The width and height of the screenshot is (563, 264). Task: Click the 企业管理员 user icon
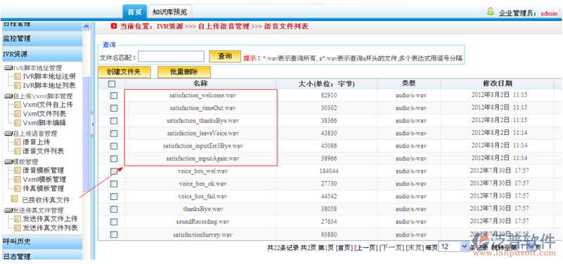491,11
